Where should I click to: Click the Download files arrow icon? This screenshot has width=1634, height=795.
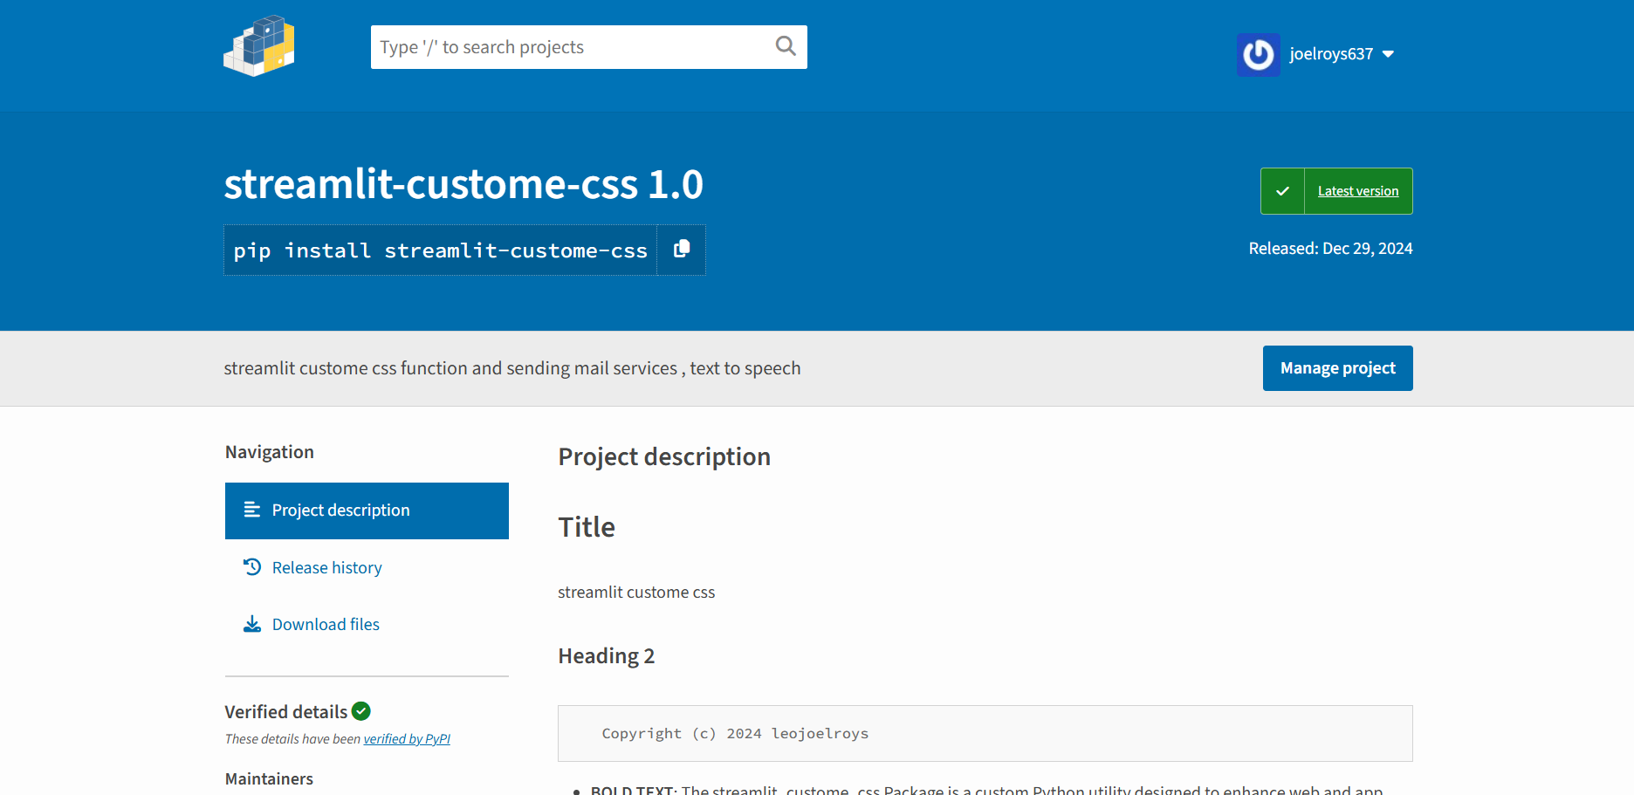point(252,624)
